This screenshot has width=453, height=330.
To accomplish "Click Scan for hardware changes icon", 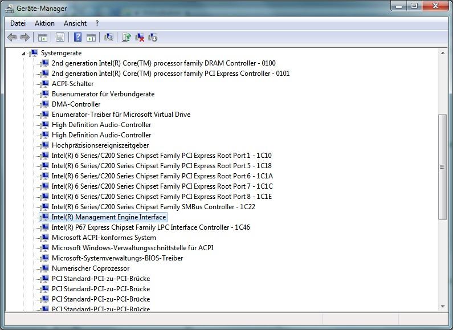I will coord(109,37).
